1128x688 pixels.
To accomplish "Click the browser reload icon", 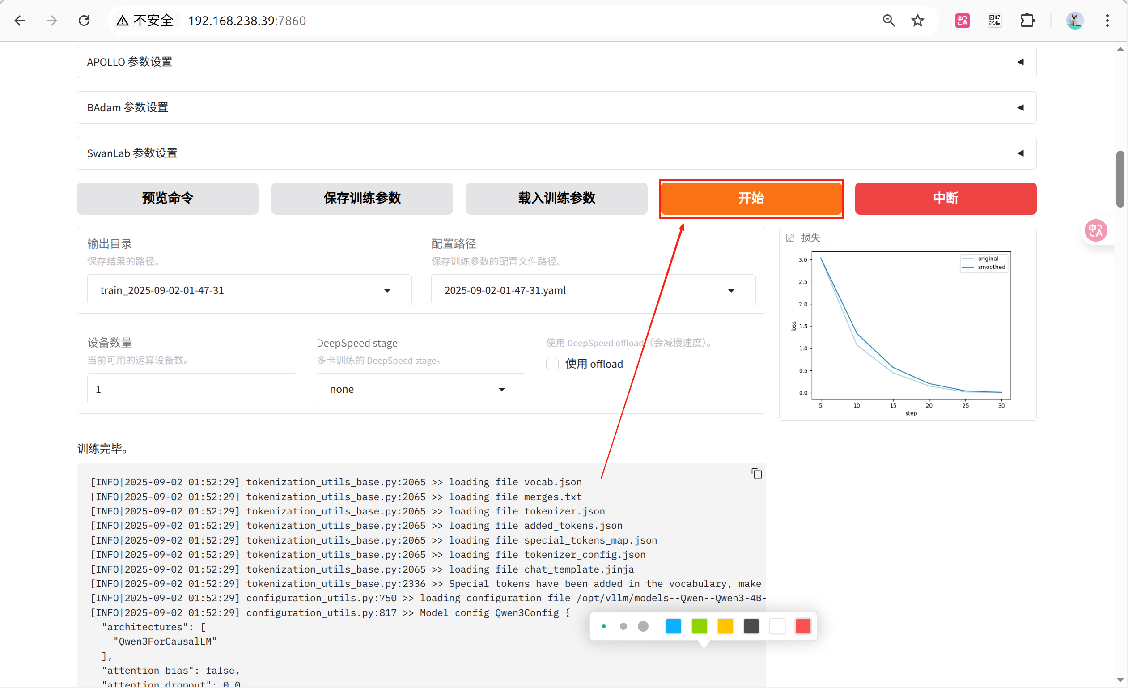I will click(84, 21).
